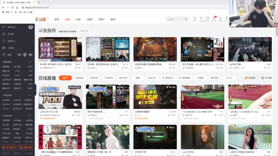This screenshot has width=278, height=156.
Task: Open the 最高分亚索 单排索神 stream thumbnail
Action: pos(155,97)
